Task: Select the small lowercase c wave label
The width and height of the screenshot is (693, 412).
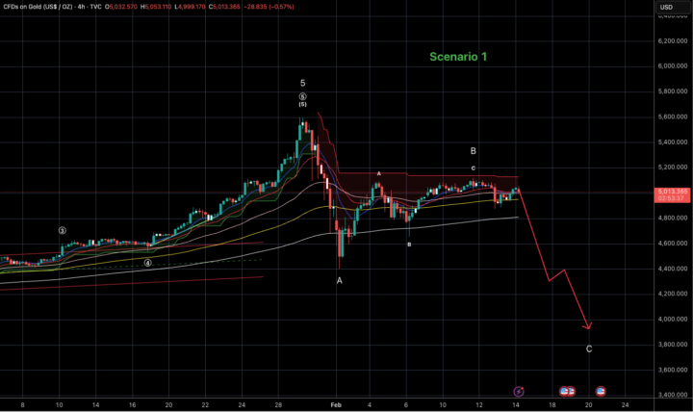Action: point(473,168)
